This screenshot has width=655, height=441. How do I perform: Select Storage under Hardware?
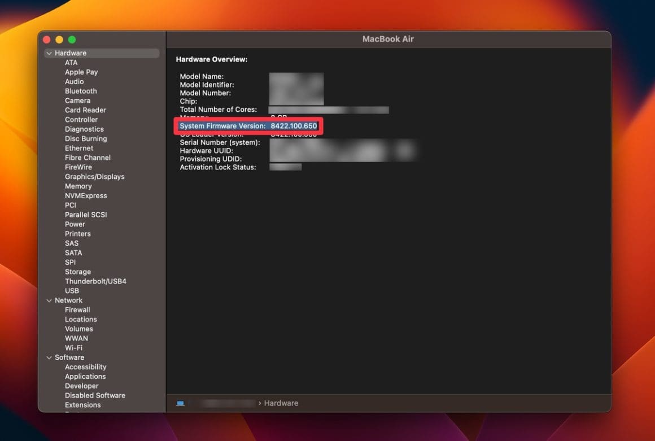coord(77,272)
